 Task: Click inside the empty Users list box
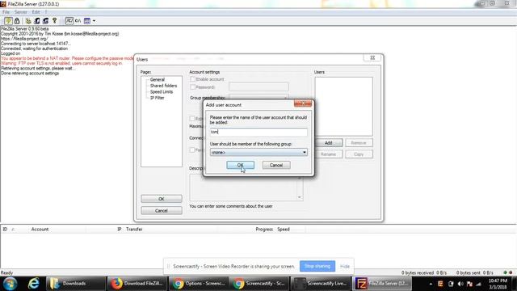343,106
